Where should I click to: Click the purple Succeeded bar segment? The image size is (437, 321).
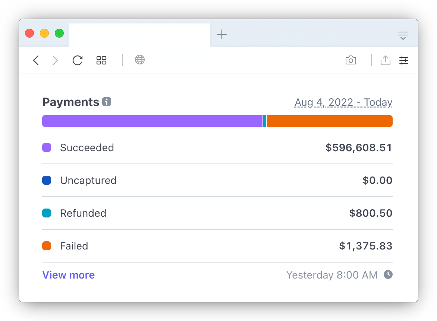coord(152,121)
